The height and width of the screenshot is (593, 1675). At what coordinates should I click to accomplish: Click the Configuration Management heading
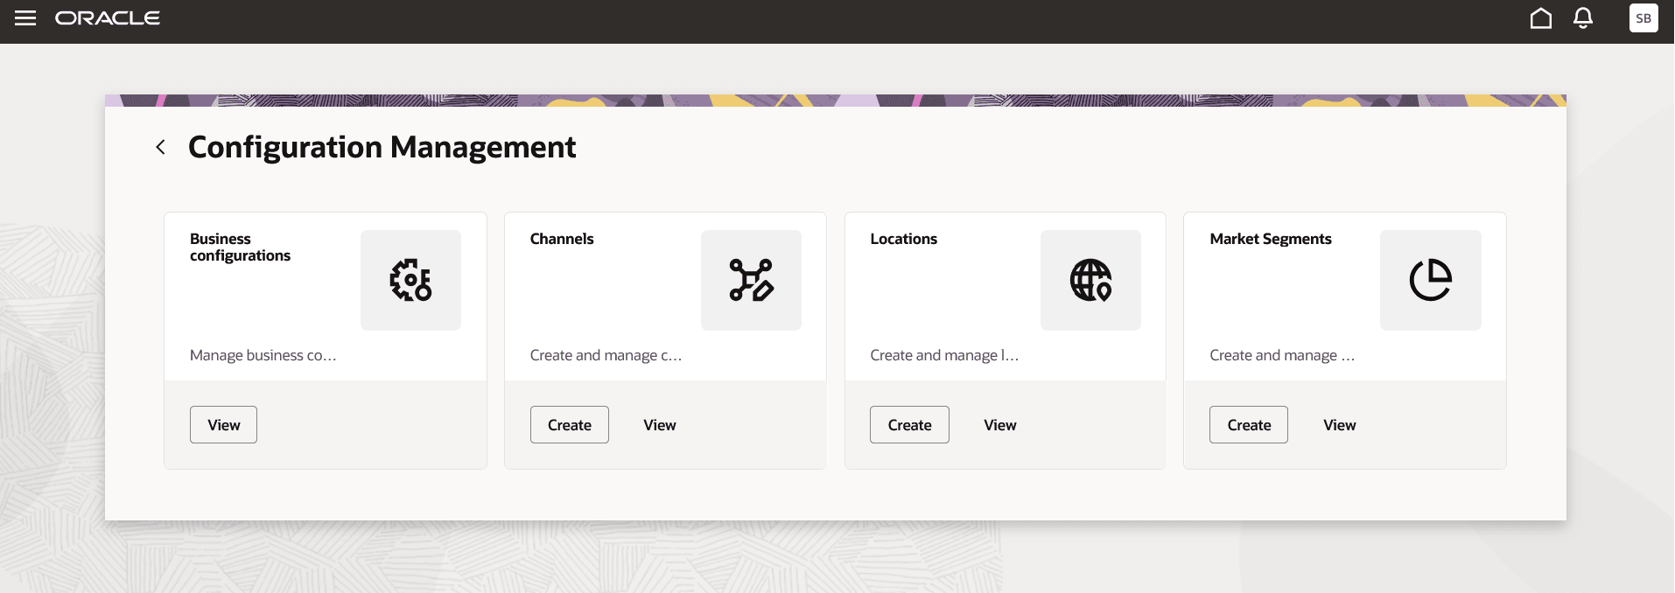pos(382,147)
